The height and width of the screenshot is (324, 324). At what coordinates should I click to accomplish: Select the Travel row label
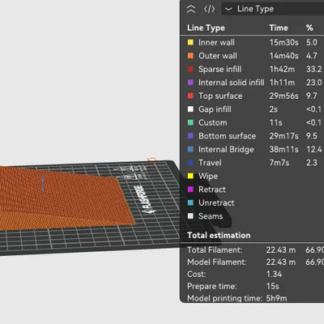tap(210, 163)
